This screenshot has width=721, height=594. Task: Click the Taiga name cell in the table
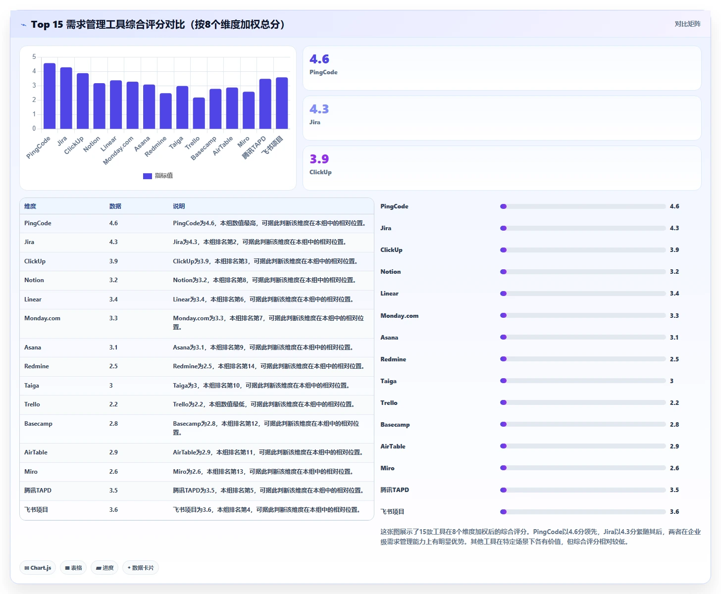(32, 386)
